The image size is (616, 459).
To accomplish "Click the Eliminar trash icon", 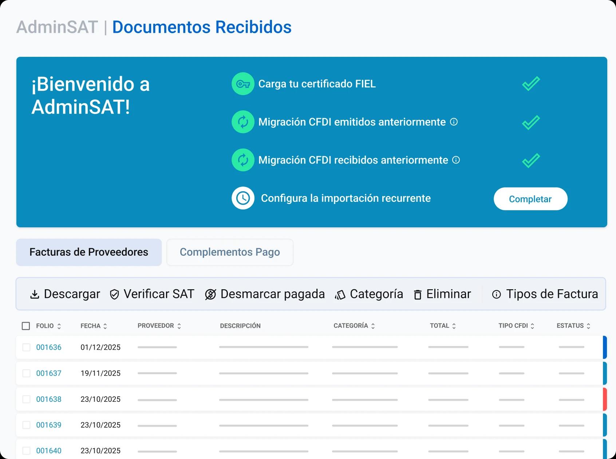I will (418, 294).
